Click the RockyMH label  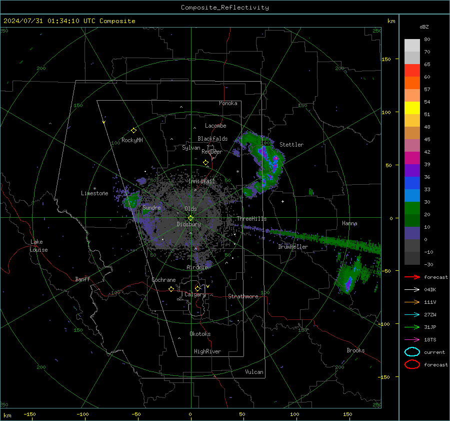click(132, 140)
